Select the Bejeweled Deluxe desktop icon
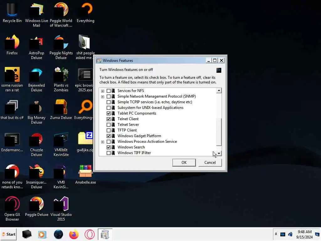321x241 pixels. 36,79
